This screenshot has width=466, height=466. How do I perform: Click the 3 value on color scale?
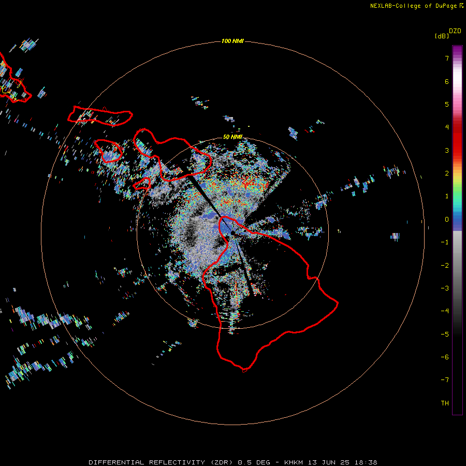pyautogui.click(x=447, y=150)
